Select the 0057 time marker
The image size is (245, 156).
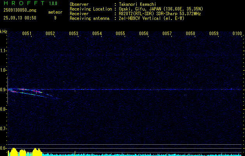167,34
